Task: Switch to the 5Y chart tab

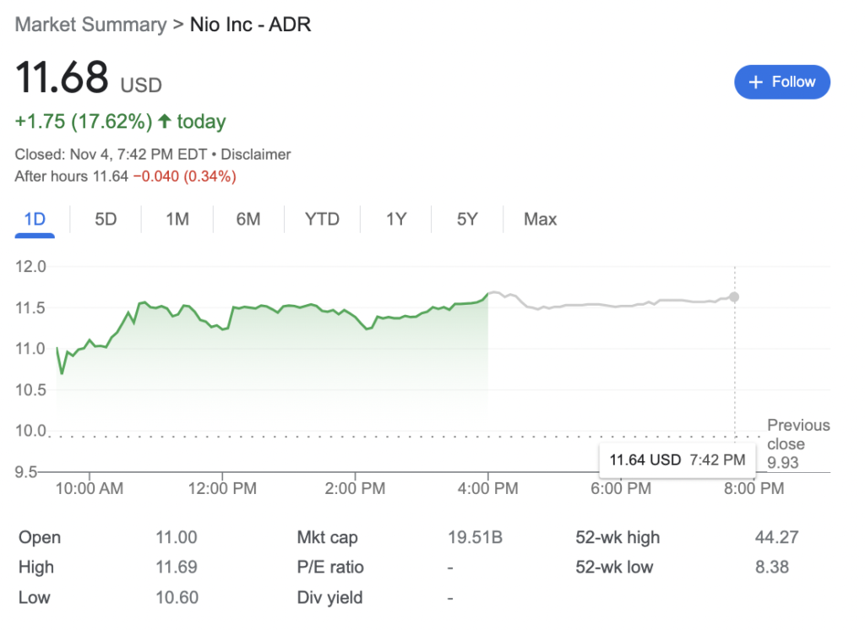Action: pyautogui.click(x=467, y=220)
